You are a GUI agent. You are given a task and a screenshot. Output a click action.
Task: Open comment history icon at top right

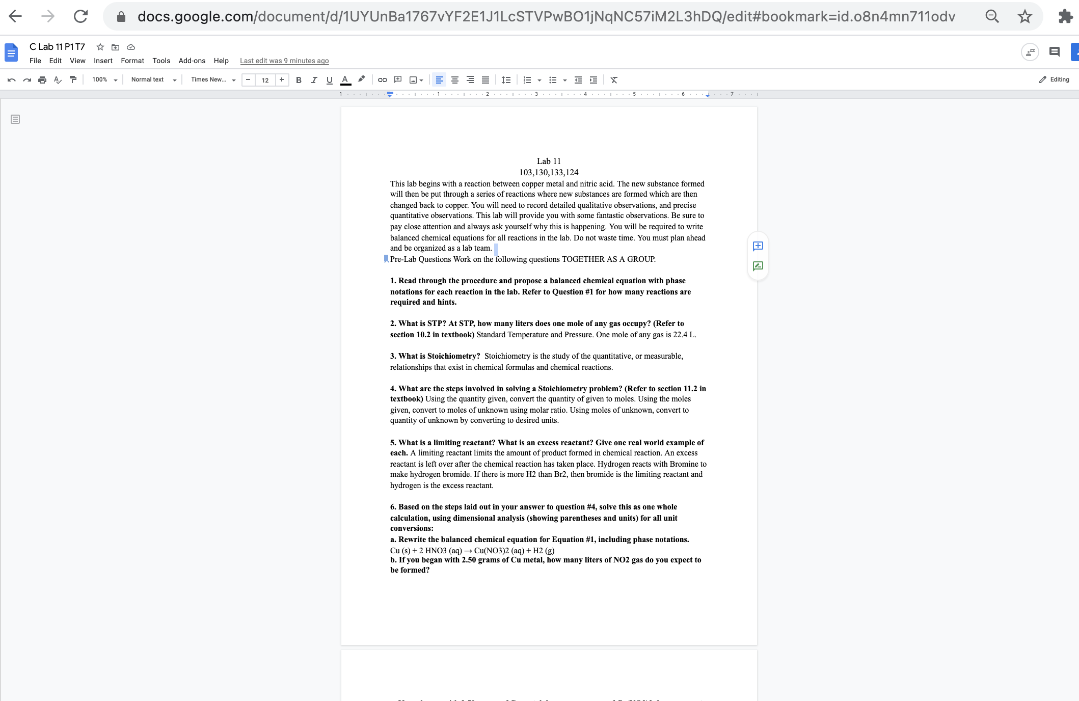1055,51
